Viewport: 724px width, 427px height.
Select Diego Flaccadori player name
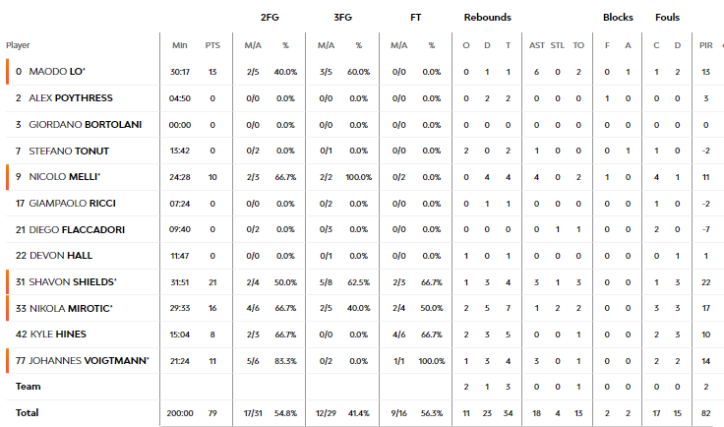77,229
